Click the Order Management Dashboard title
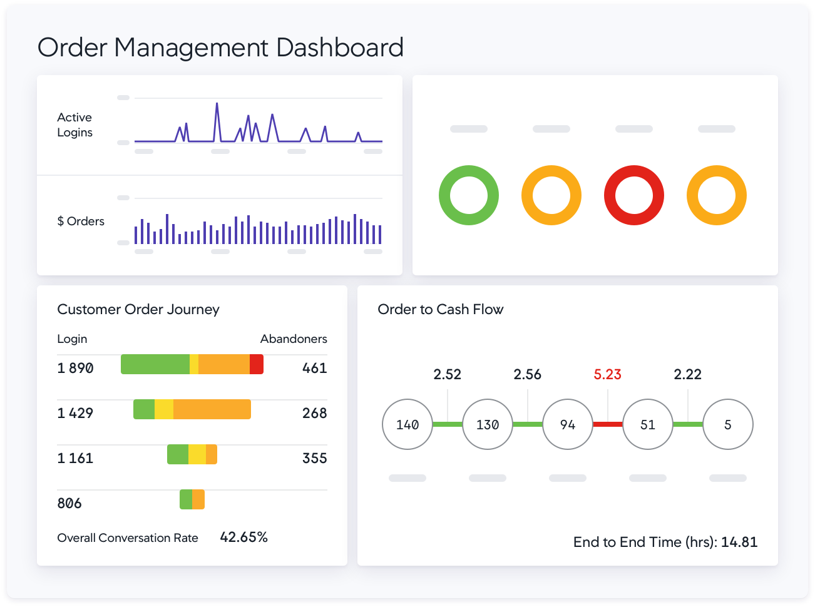 pos(220,48)
